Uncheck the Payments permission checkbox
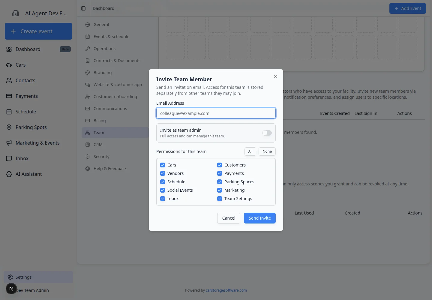Viewport: 432px width, 300px height. click(220, 173)
